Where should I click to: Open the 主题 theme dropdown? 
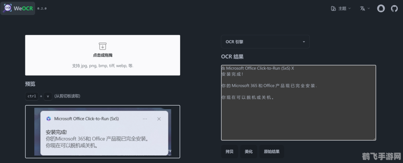pyautogui.click(x=341, y=9)
